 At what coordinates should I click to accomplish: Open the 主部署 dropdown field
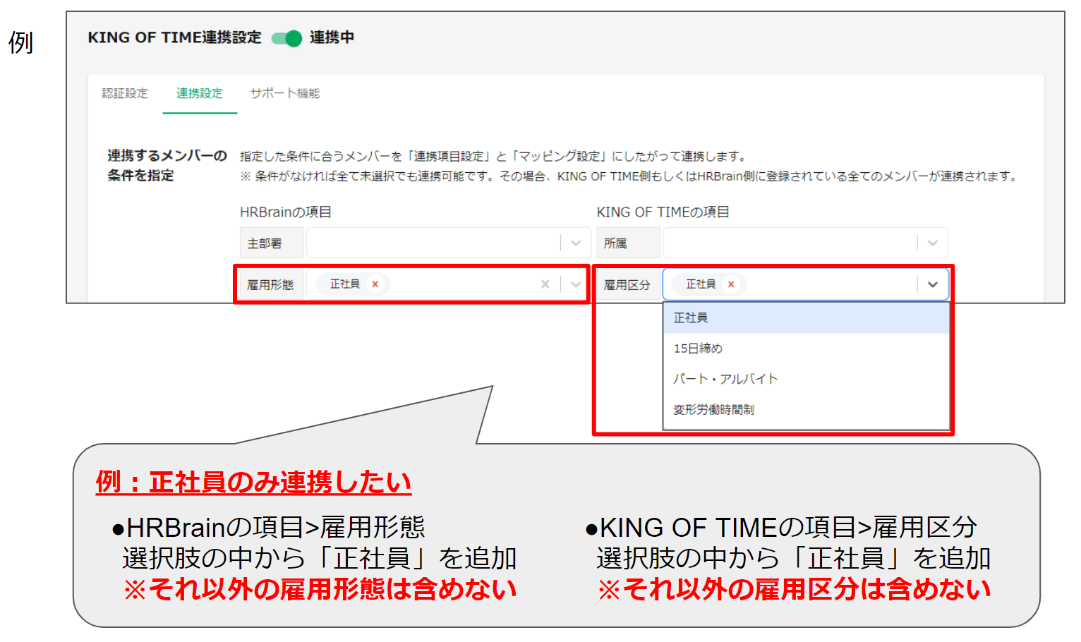(449, 243)
